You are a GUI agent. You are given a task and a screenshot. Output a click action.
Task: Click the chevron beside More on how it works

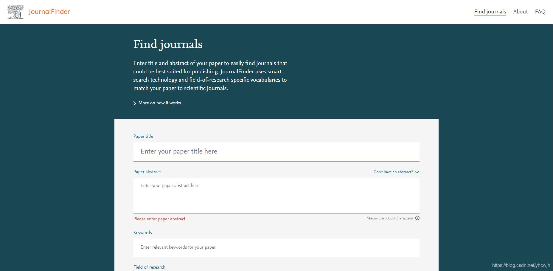pos(135,103)
